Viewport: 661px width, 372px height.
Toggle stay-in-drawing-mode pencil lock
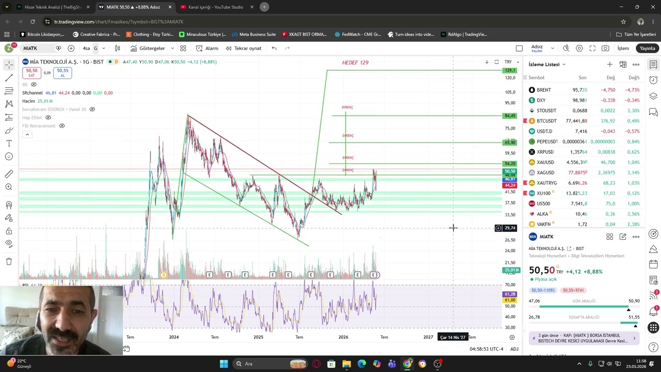9,218
